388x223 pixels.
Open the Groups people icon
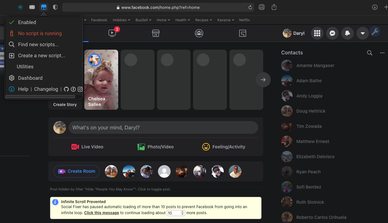coord(199,33)
